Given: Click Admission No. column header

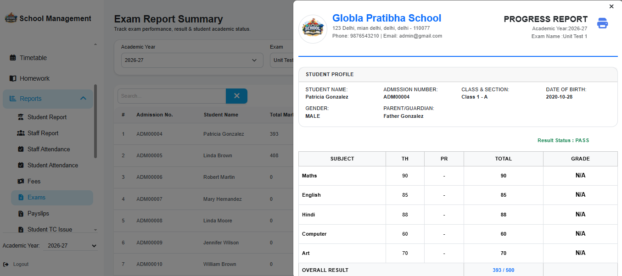Looking at the screenshot, I should [x=155, y=115].
